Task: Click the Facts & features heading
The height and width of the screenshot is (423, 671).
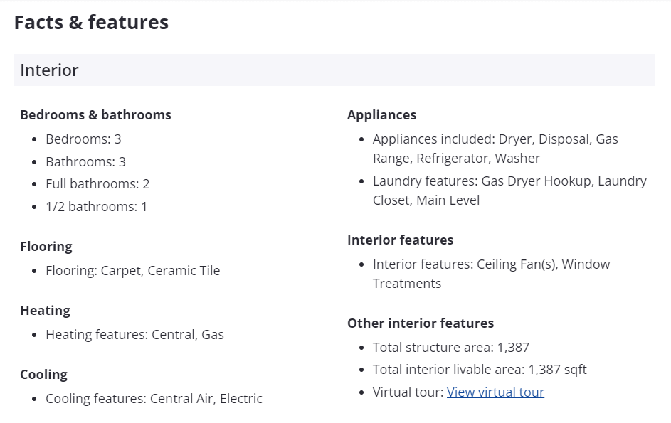Action: 91,22
